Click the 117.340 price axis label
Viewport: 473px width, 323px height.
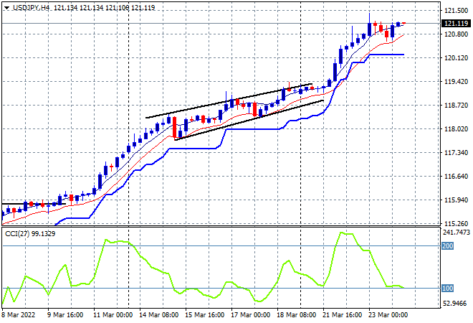click(x=456, y=153)
